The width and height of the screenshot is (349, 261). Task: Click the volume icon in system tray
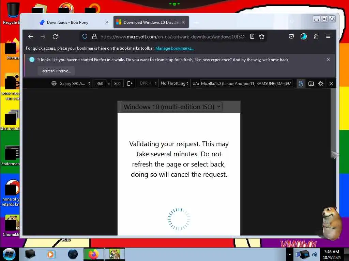coord(315,254)
